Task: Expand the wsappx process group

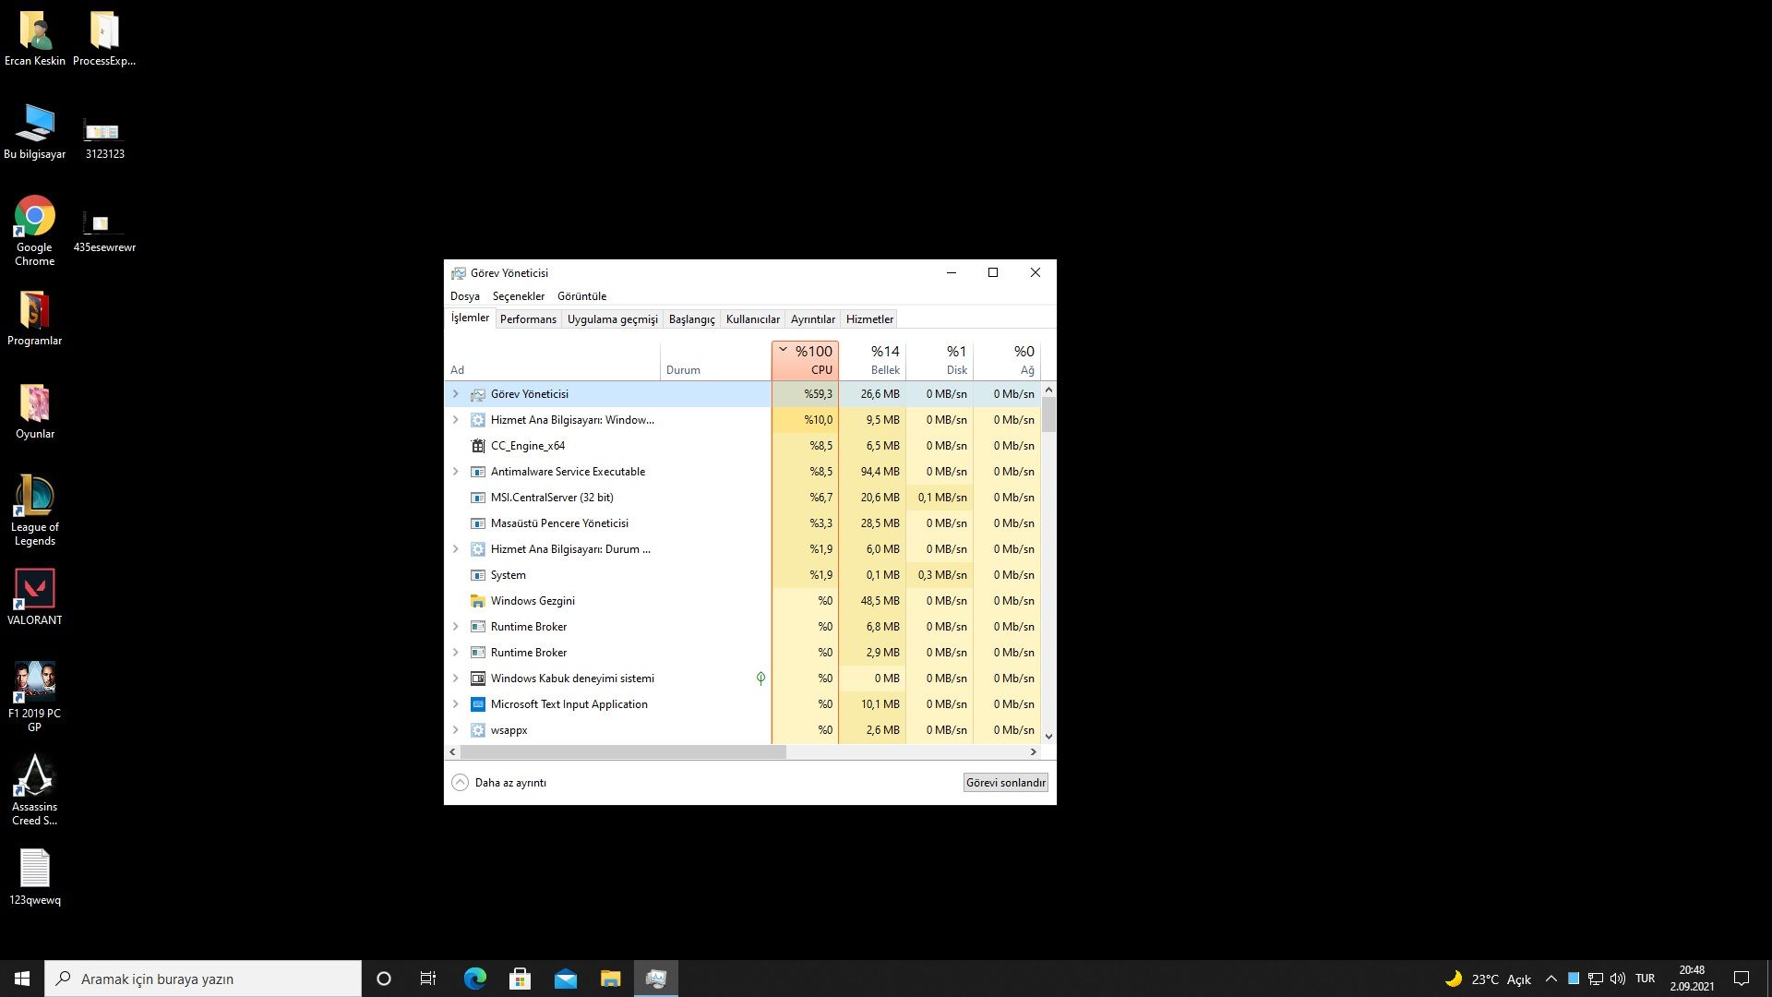Action: [455, 730]
